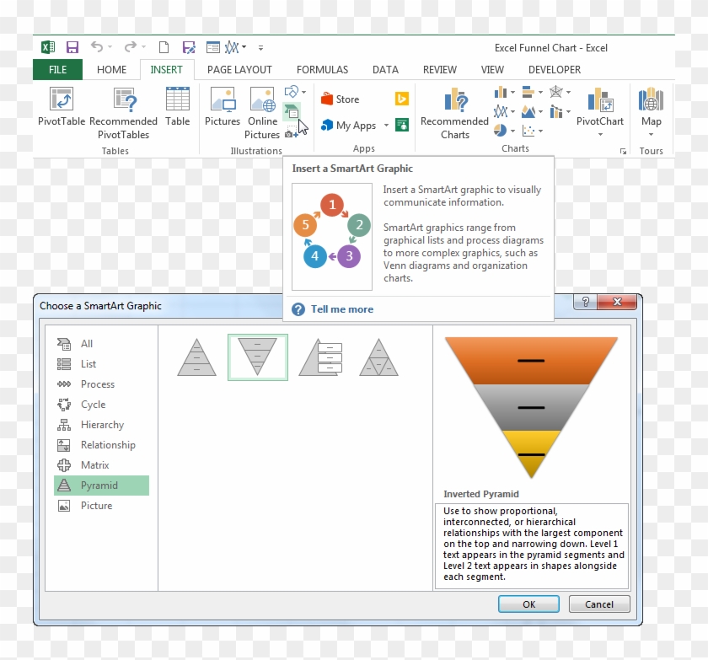Switch to the DATA tab
This screenshot has width=708, height=660.
click(x=385, y=69)
